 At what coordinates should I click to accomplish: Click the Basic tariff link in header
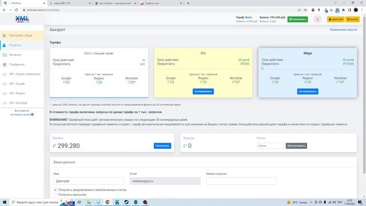point(248,17)
